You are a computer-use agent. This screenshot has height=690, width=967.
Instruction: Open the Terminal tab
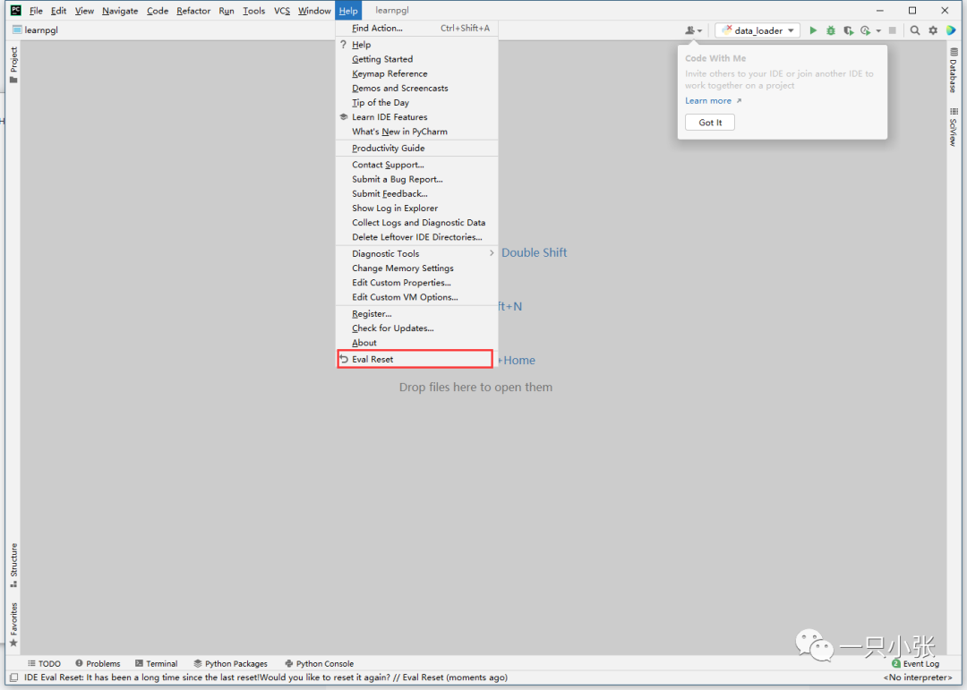point(156,663)
